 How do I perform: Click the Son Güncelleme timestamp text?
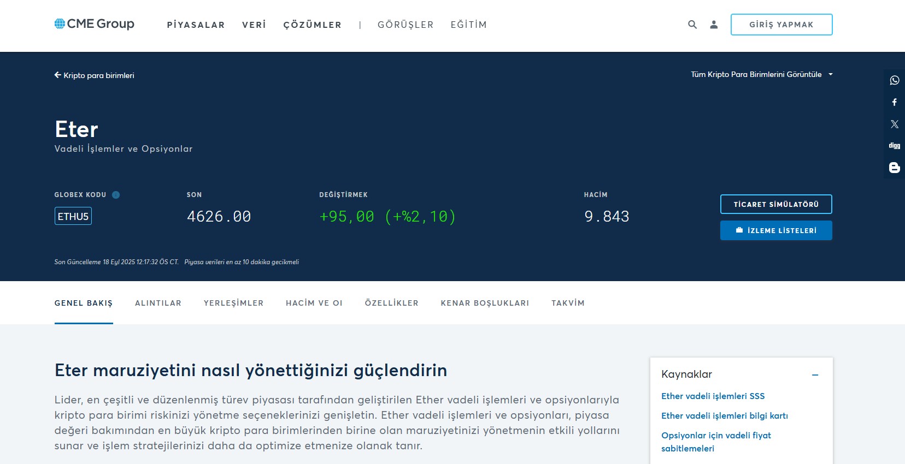[x=116, y=262]
